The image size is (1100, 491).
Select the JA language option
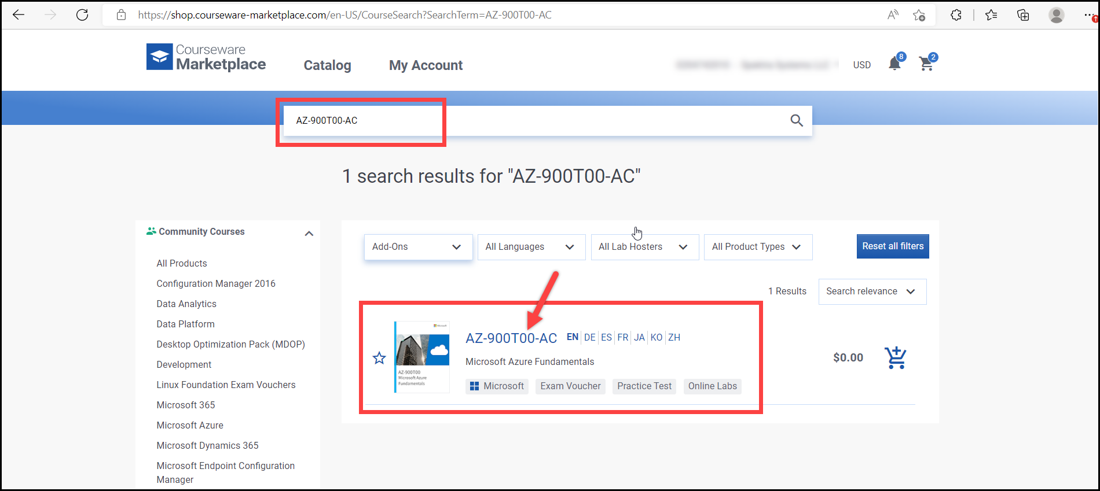[x=639, y=337]
